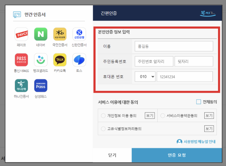Select the 카카오톡 TALK icon
Screen dimensions: 226x166
point(60,60)
